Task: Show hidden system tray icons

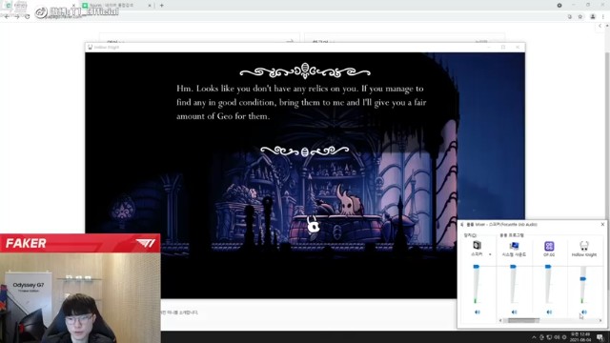Action: pyautogui.click(x=534, y=337)
